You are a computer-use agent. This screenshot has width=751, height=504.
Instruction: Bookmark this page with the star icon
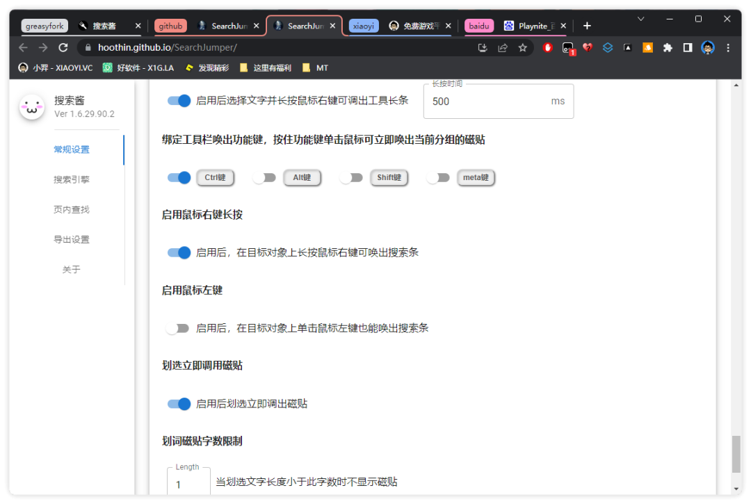point(522,47)
